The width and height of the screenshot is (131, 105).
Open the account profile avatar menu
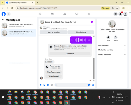[125, 14]
